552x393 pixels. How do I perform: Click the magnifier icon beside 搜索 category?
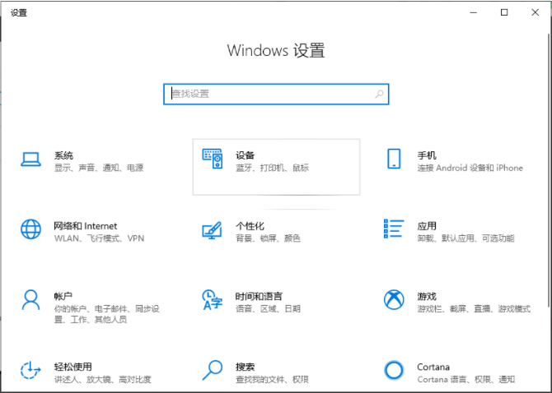[x=213, y=370]
